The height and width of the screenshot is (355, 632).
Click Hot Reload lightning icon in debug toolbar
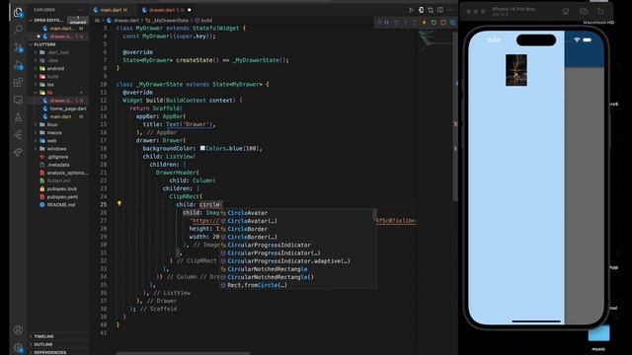pos(424,23)
